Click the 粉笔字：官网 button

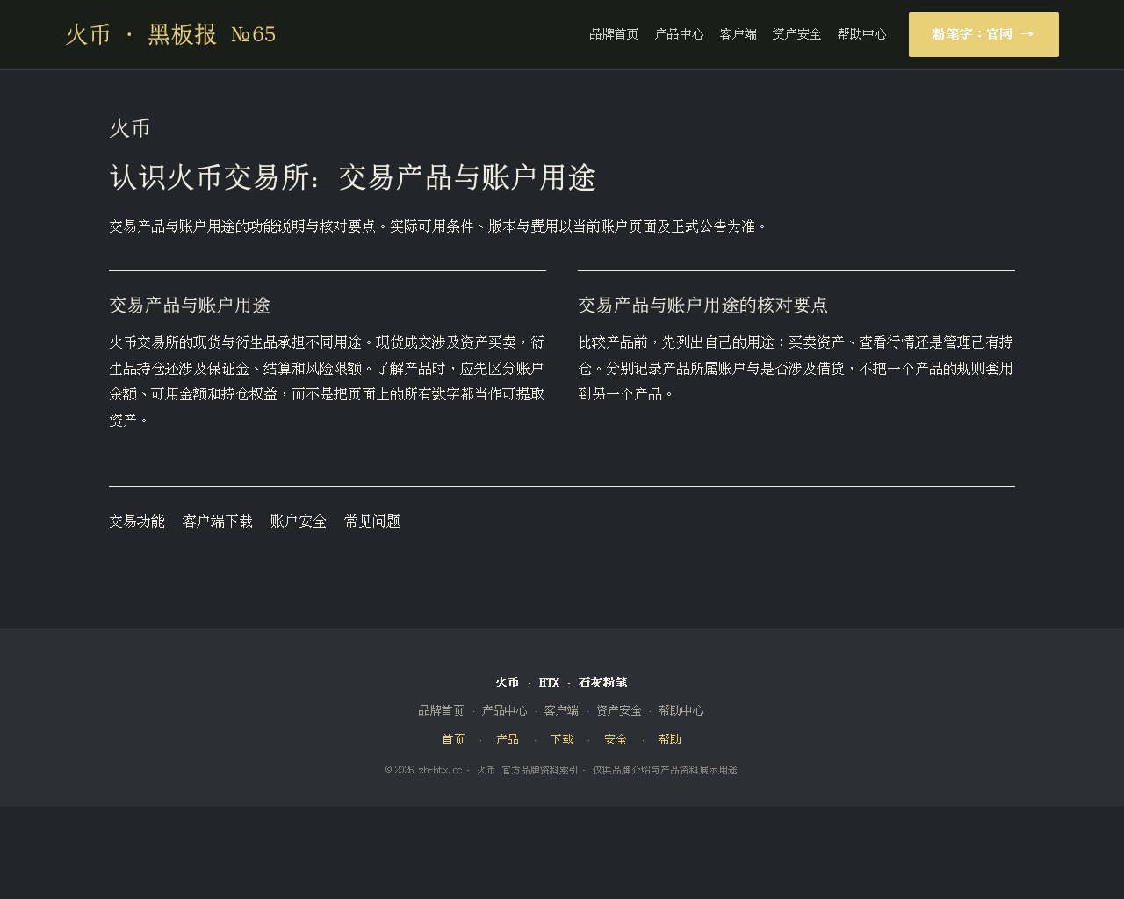983,34
